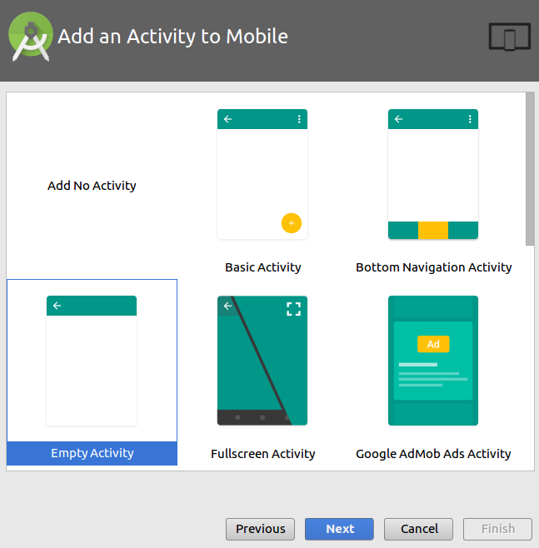Image resolution: width=539 pixels, height=548 pixels.
Task: Click the back arrow in Empty Activity preview
Action: [57, 306]
